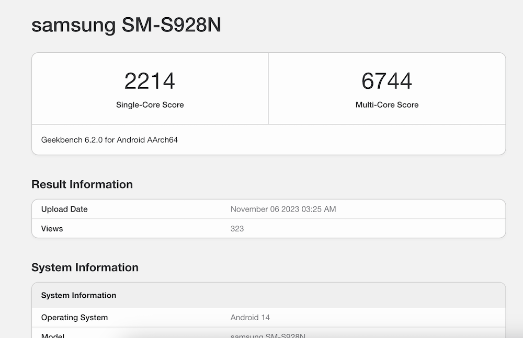The height and width of the screenshot is (338, 523).
Task: Click inside the multi-core score card
Action: pos(387,89)
